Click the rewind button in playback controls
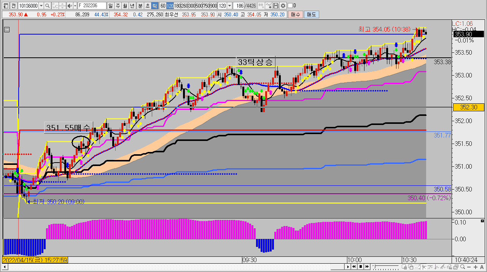 click(354, 267)
